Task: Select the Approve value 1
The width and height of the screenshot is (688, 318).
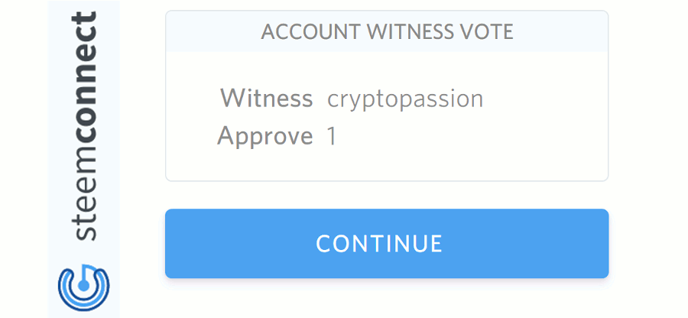Action: [x=332, y=137]
